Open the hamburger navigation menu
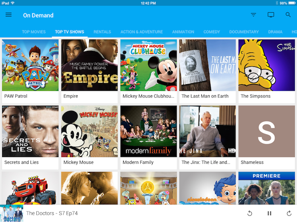Image resolution: width=297 pixels, height=222 pixels. coord(8,15)
